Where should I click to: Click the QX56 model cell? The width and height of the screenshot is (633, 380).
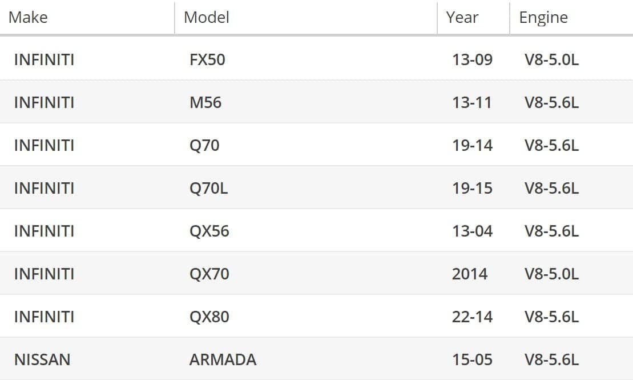click(209, 231)
